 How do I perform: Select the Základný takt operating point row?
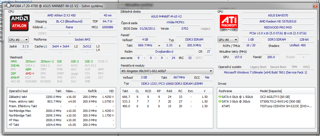point(18,97)
